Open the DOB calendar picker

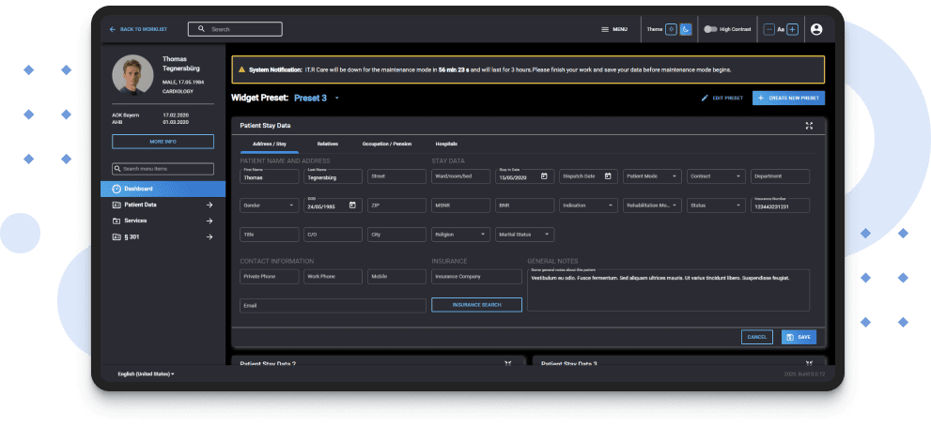(x=352, y=205)
